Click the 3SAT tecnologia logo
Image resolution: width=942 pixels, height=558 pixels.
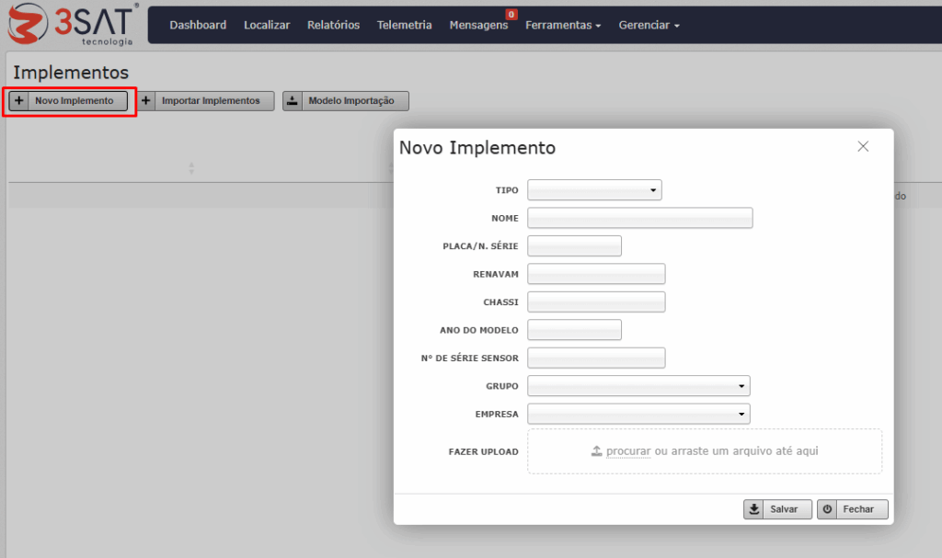point(72,25)
